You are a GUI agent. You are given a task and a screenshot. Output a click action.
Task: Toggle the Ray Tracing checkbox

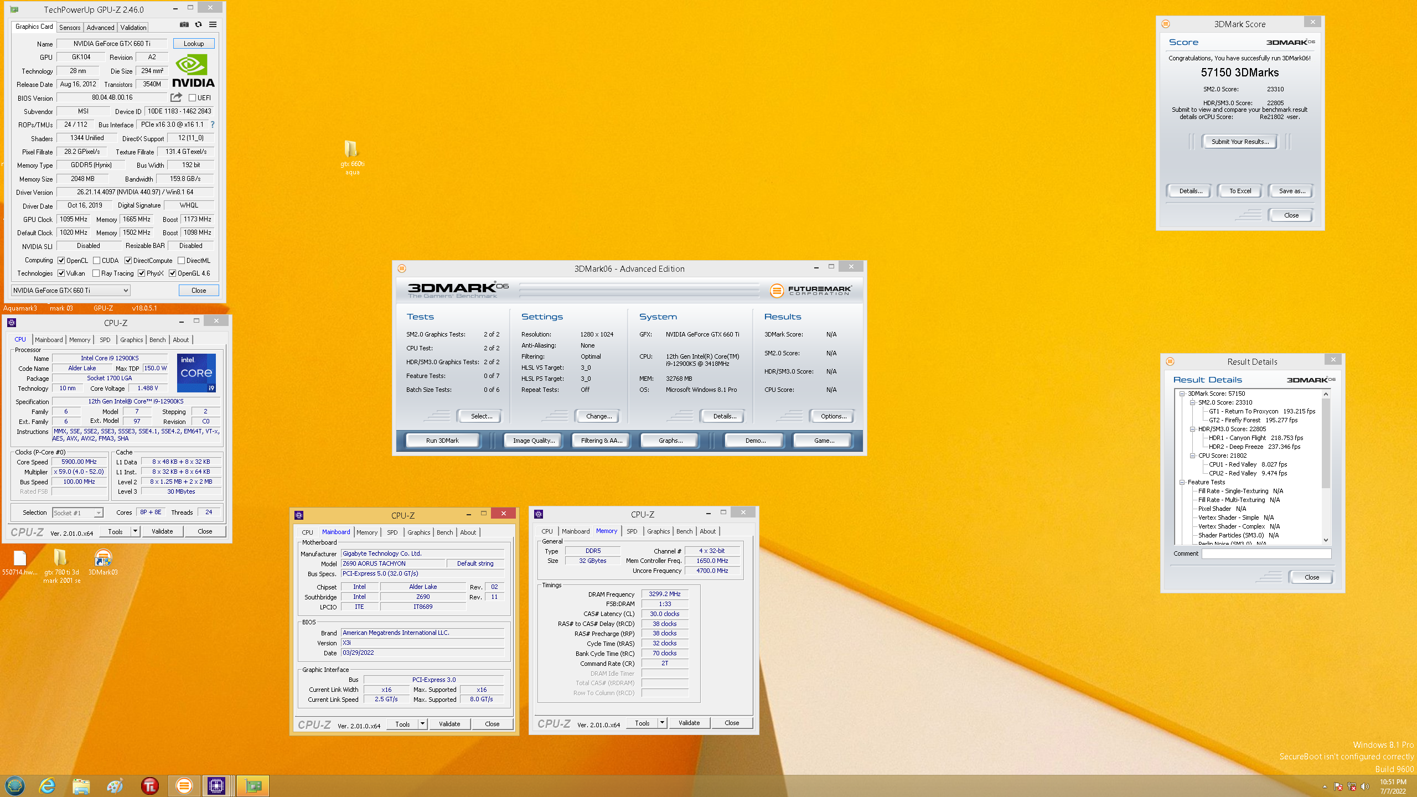coord(96,273)
